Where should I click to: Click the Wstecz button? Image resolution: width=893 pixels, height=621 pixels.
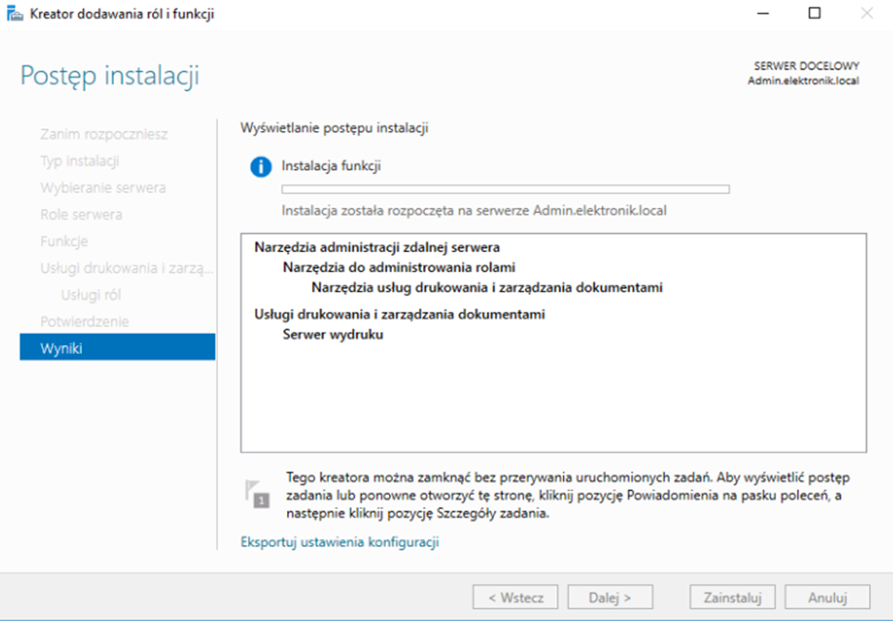(515, 597)
